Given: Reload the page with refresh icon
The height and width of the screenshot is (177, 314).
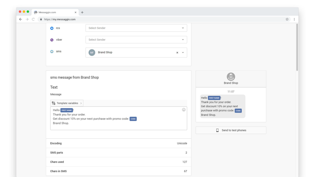Looking at the screenshot, I should point(33,19).
